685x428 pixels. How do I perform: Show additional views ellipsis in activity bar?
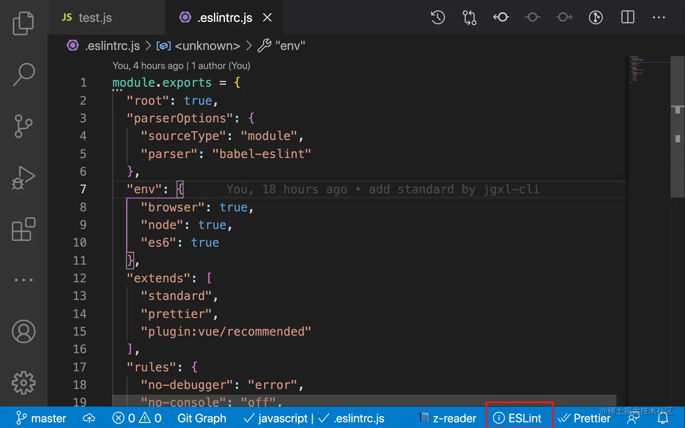tap(23, 280)
